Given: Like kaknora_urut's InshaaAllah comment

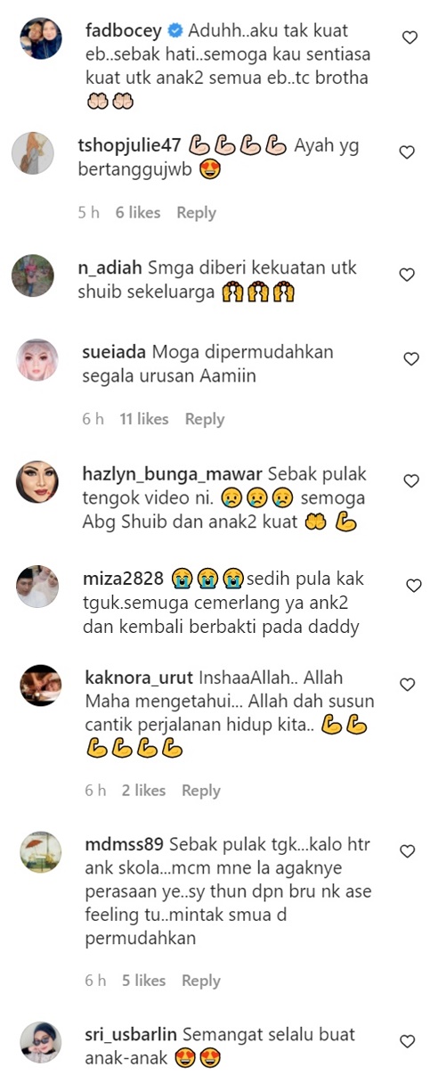Looking at the screenshot, I should coord(408,685).
